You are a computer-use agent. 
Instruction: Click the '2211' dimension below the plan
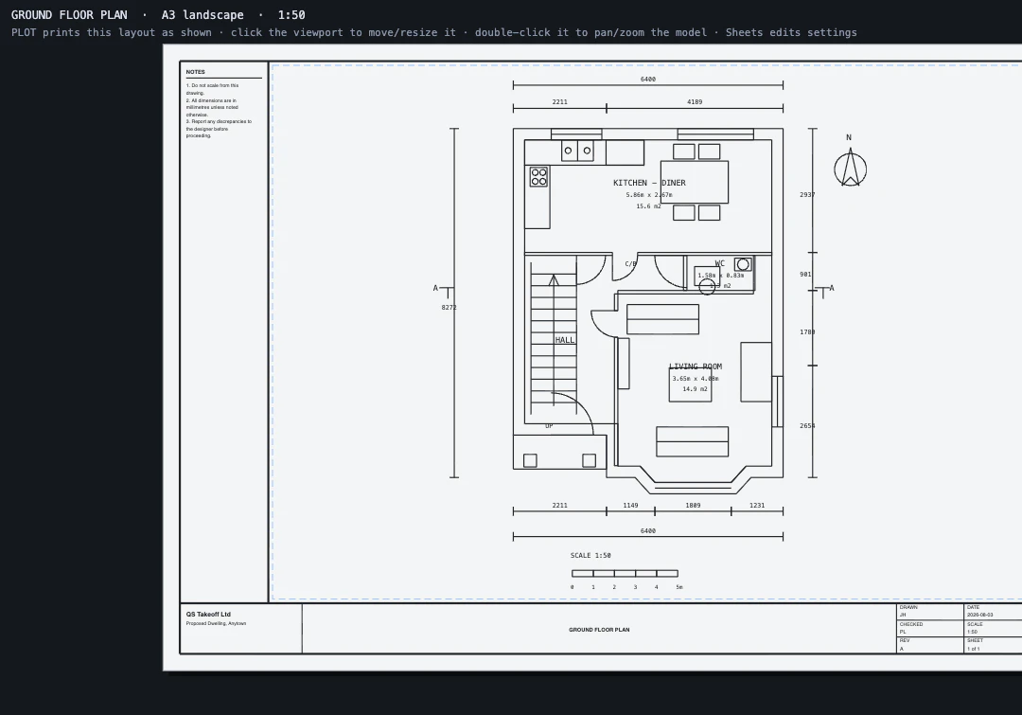coord(560,505)
